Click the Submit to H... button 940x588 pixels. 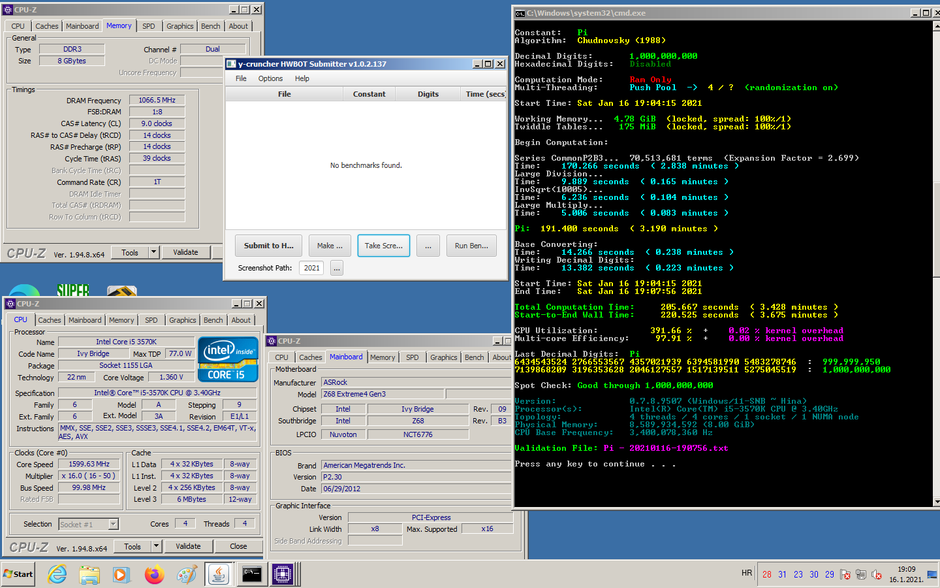[268, 246]
